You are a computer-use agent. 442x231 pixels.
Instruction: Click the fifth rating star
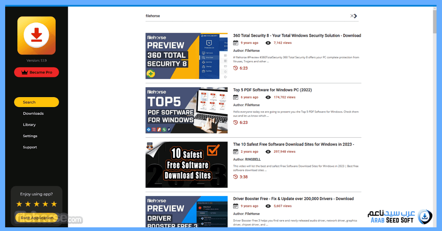54,204
